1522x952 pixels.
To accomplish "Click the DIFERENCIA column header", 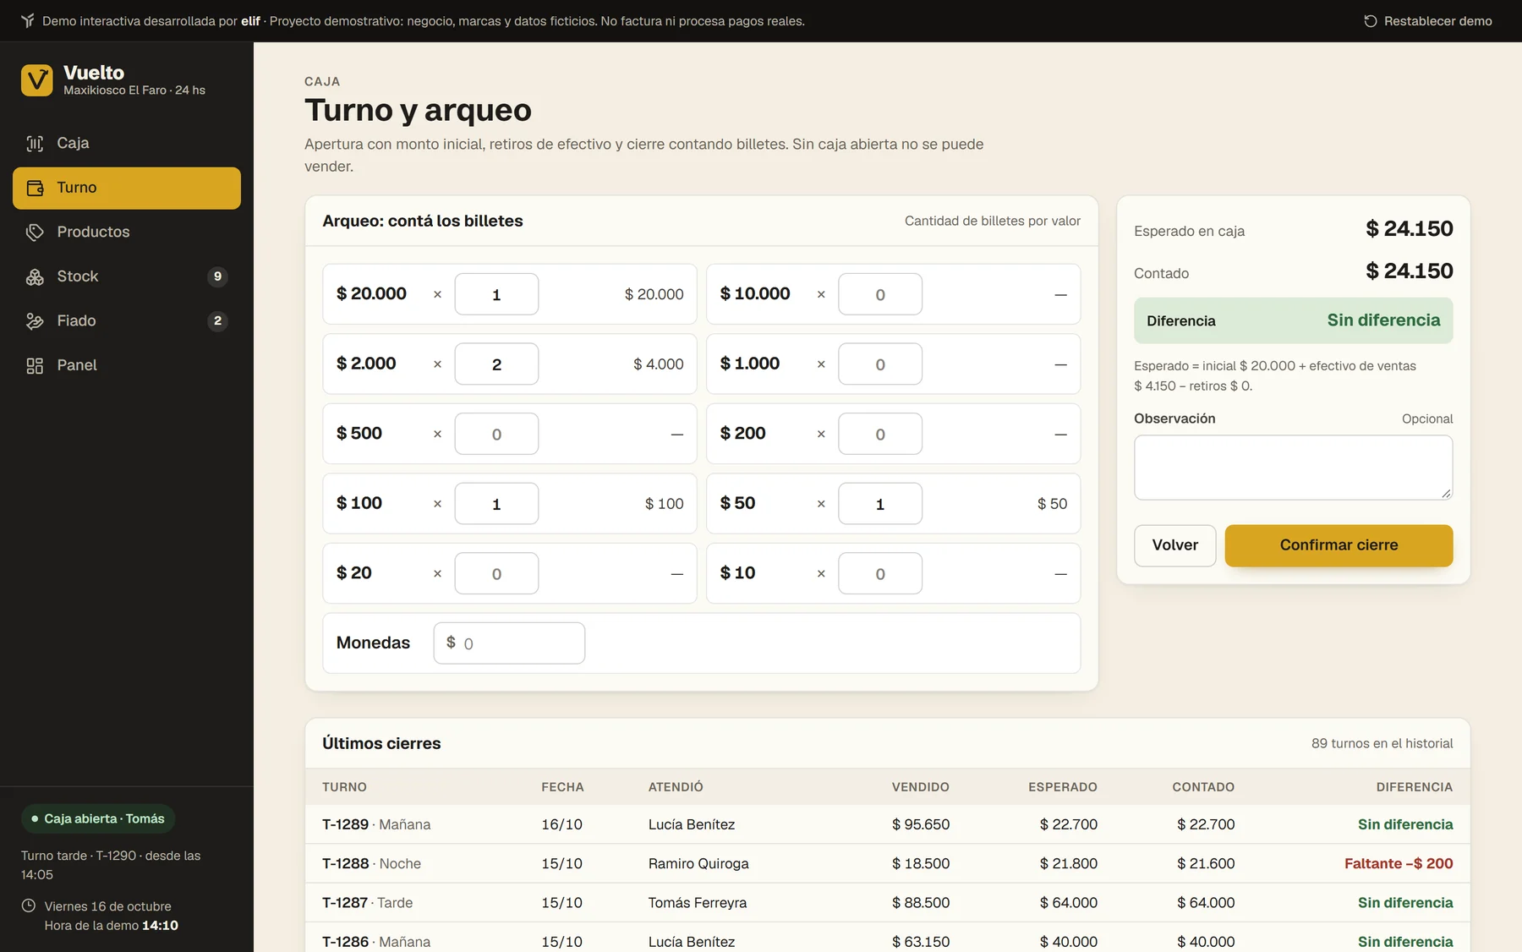I will [x=1415, y=787].
